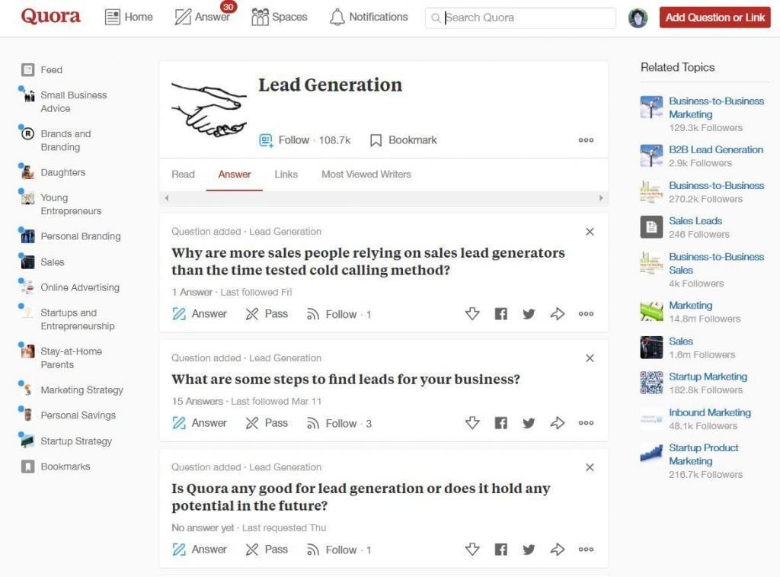Open more options for Quora lead generation question
This screenshot has height=577, width=780.
click(586, 549)
